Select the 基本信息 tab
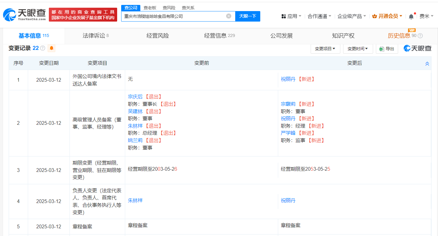This screenshot has width=438, height=236. tap(34, 36)
